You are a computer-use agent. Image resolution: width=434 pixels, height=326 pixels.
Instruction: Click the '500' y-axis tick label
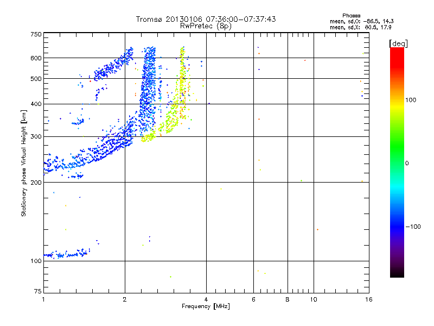pyautogui.click(x=36, y=79)
